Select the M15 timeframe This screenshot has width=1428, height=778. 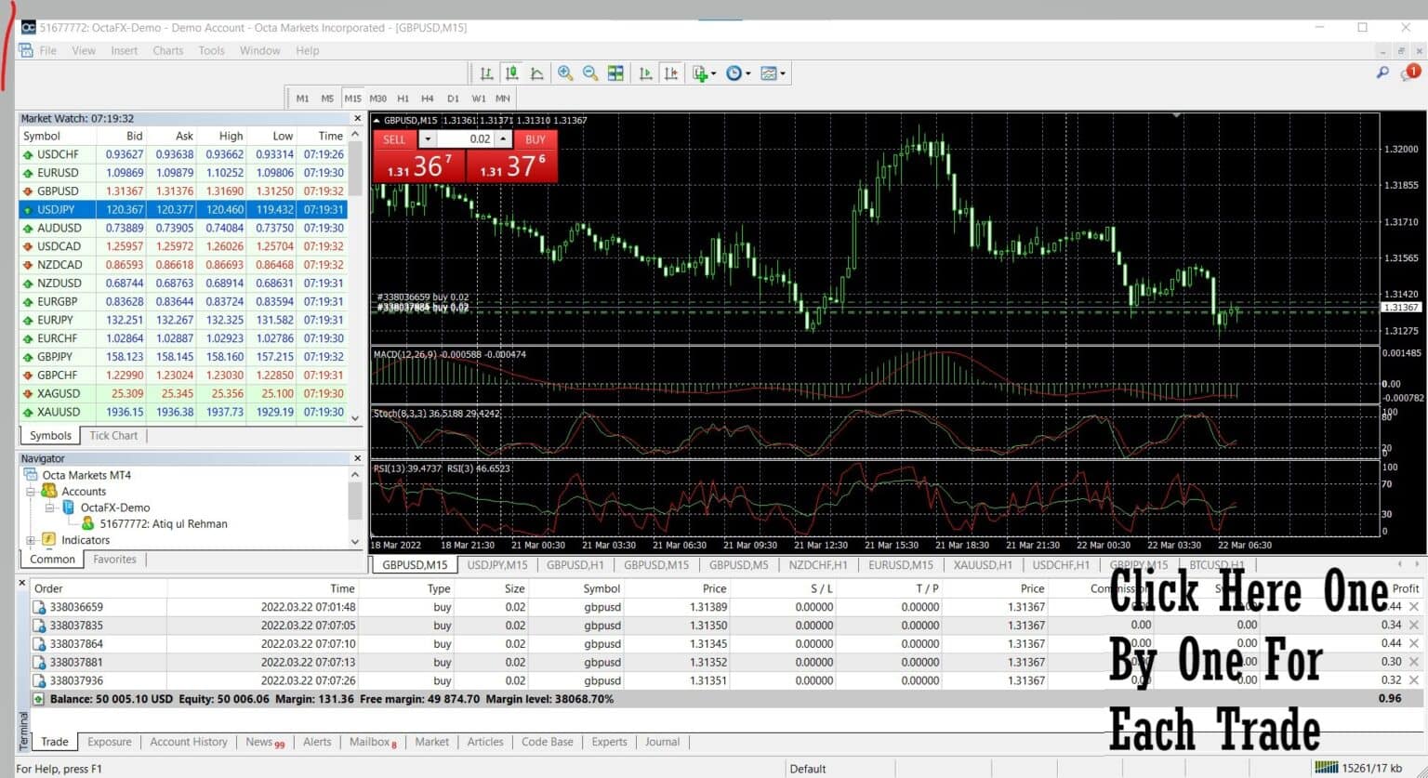click(x=352, y=98)
